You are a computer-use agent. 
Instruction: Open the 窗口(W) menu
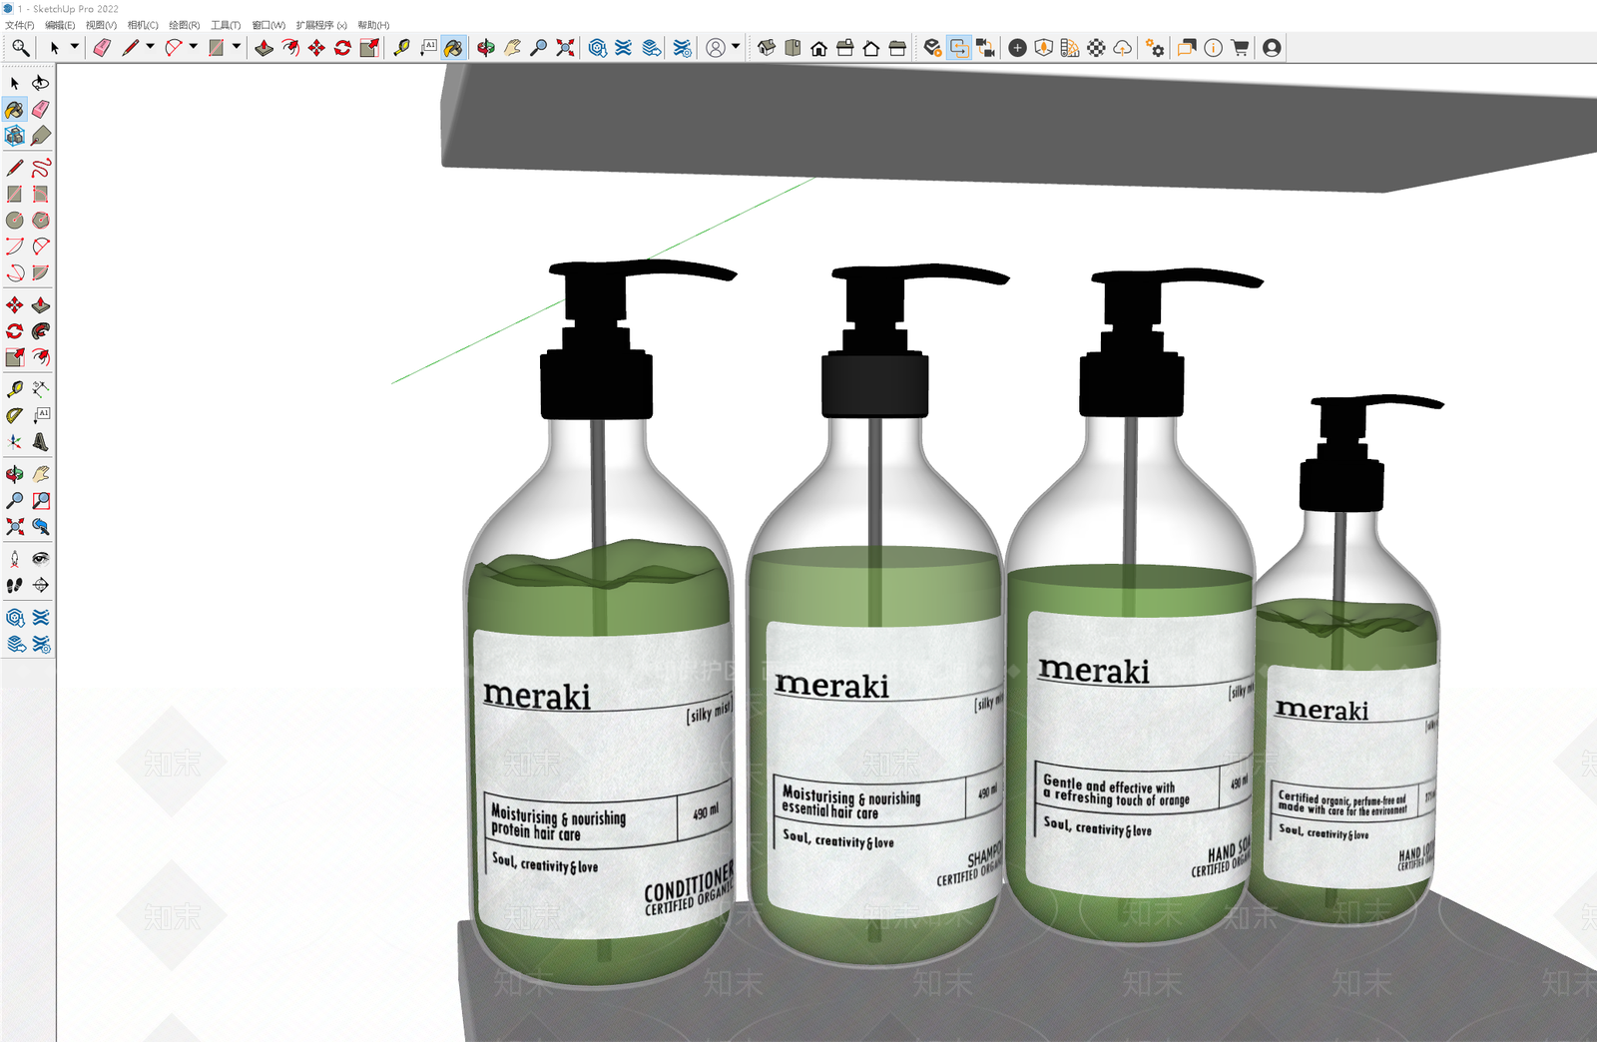click(268, 25)
